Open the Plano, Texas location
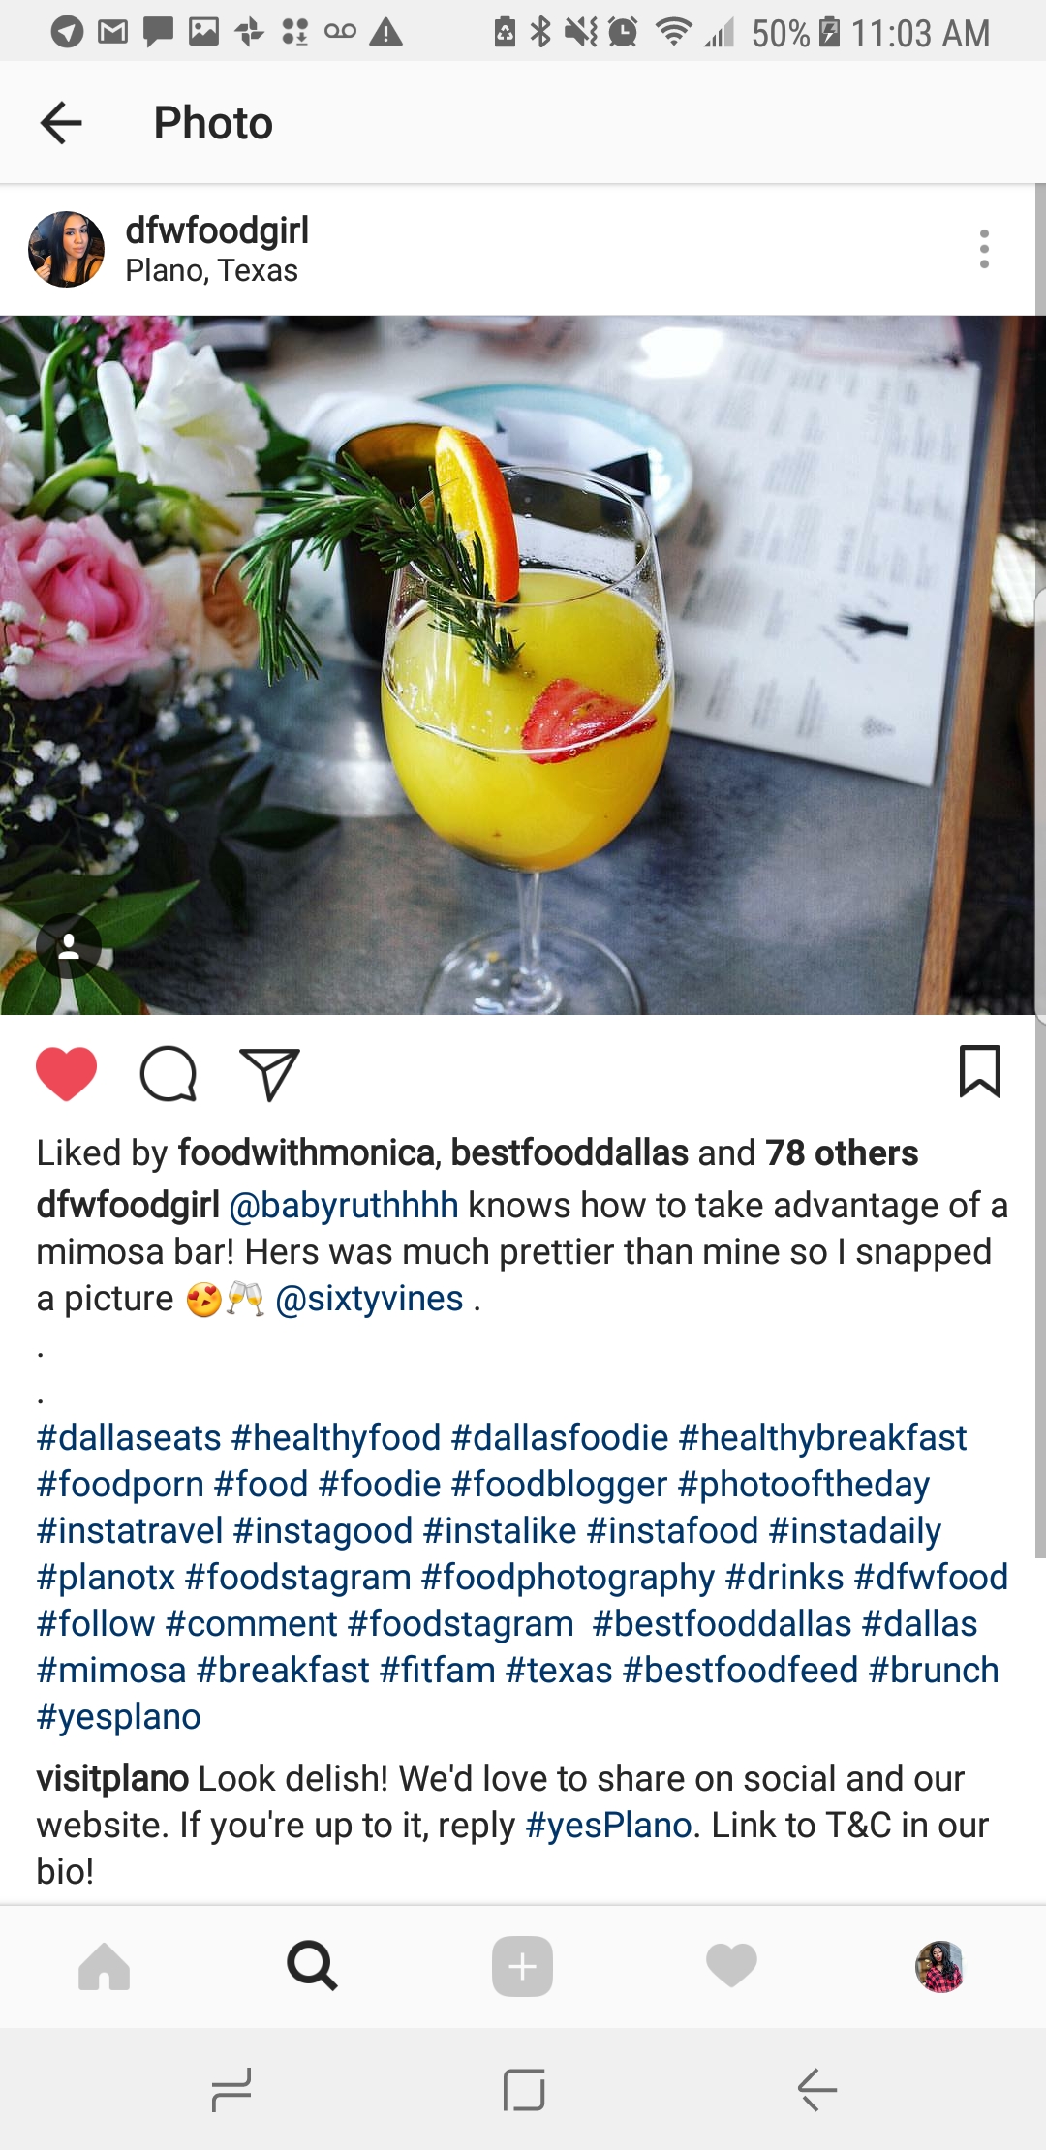 click(x=211, y=270)
